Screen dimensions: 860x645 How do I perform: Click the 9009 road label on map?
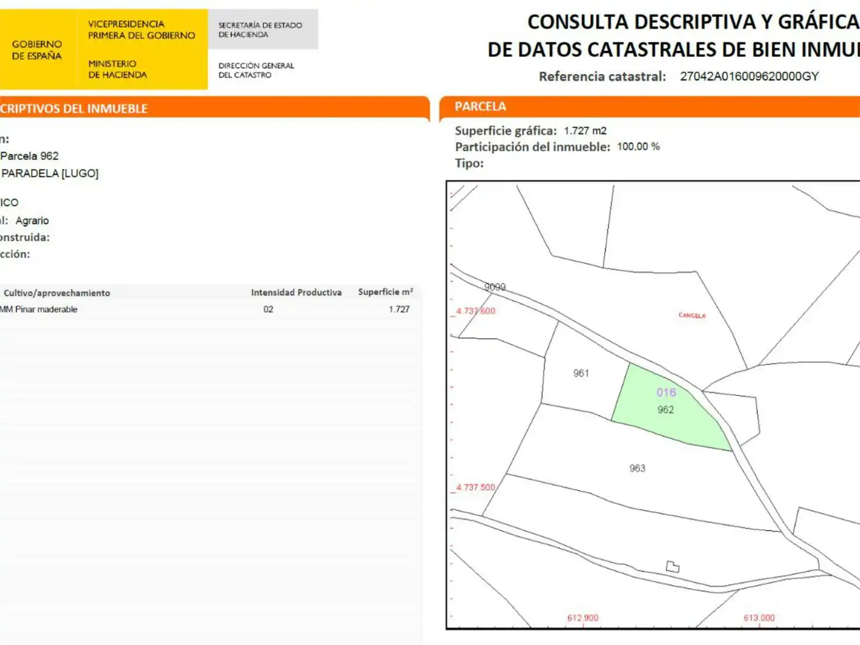(494, 287)
